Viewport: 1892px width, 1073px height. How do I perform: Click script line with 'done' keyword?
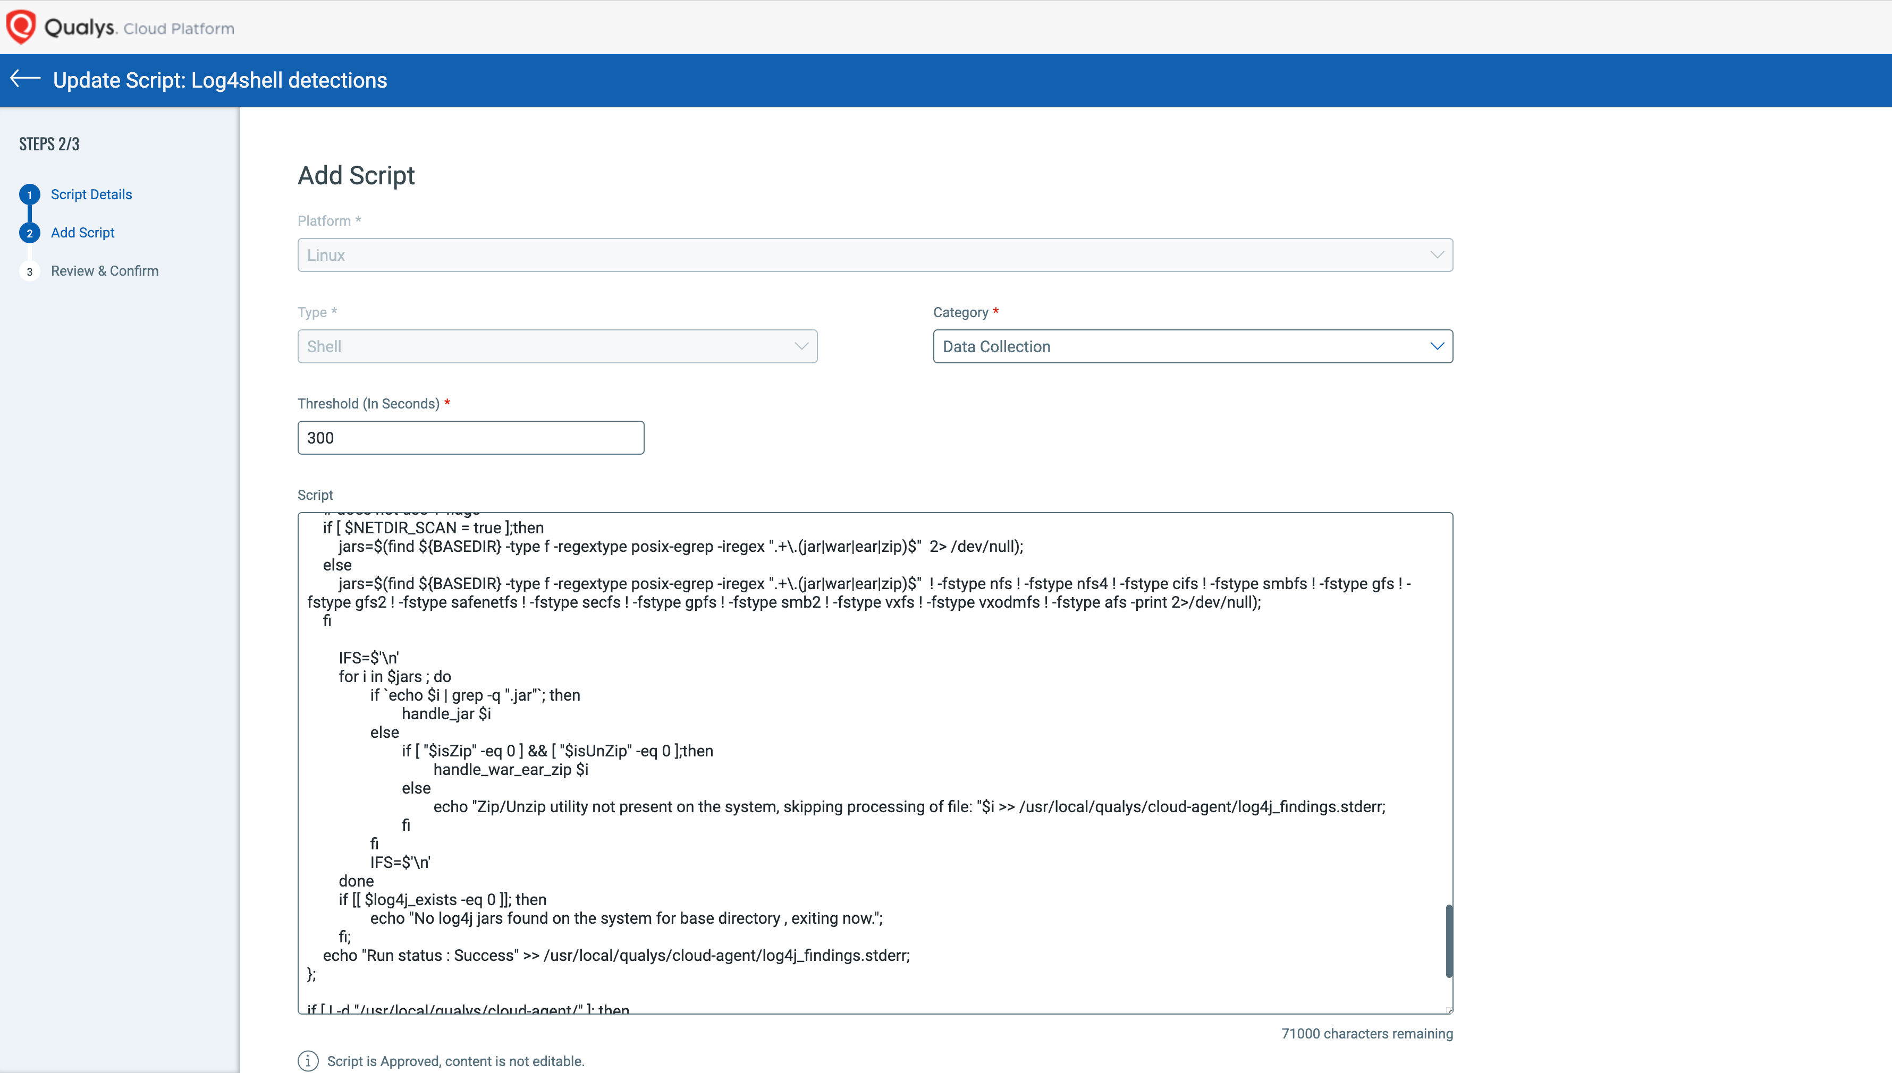[x=356, y=881]
